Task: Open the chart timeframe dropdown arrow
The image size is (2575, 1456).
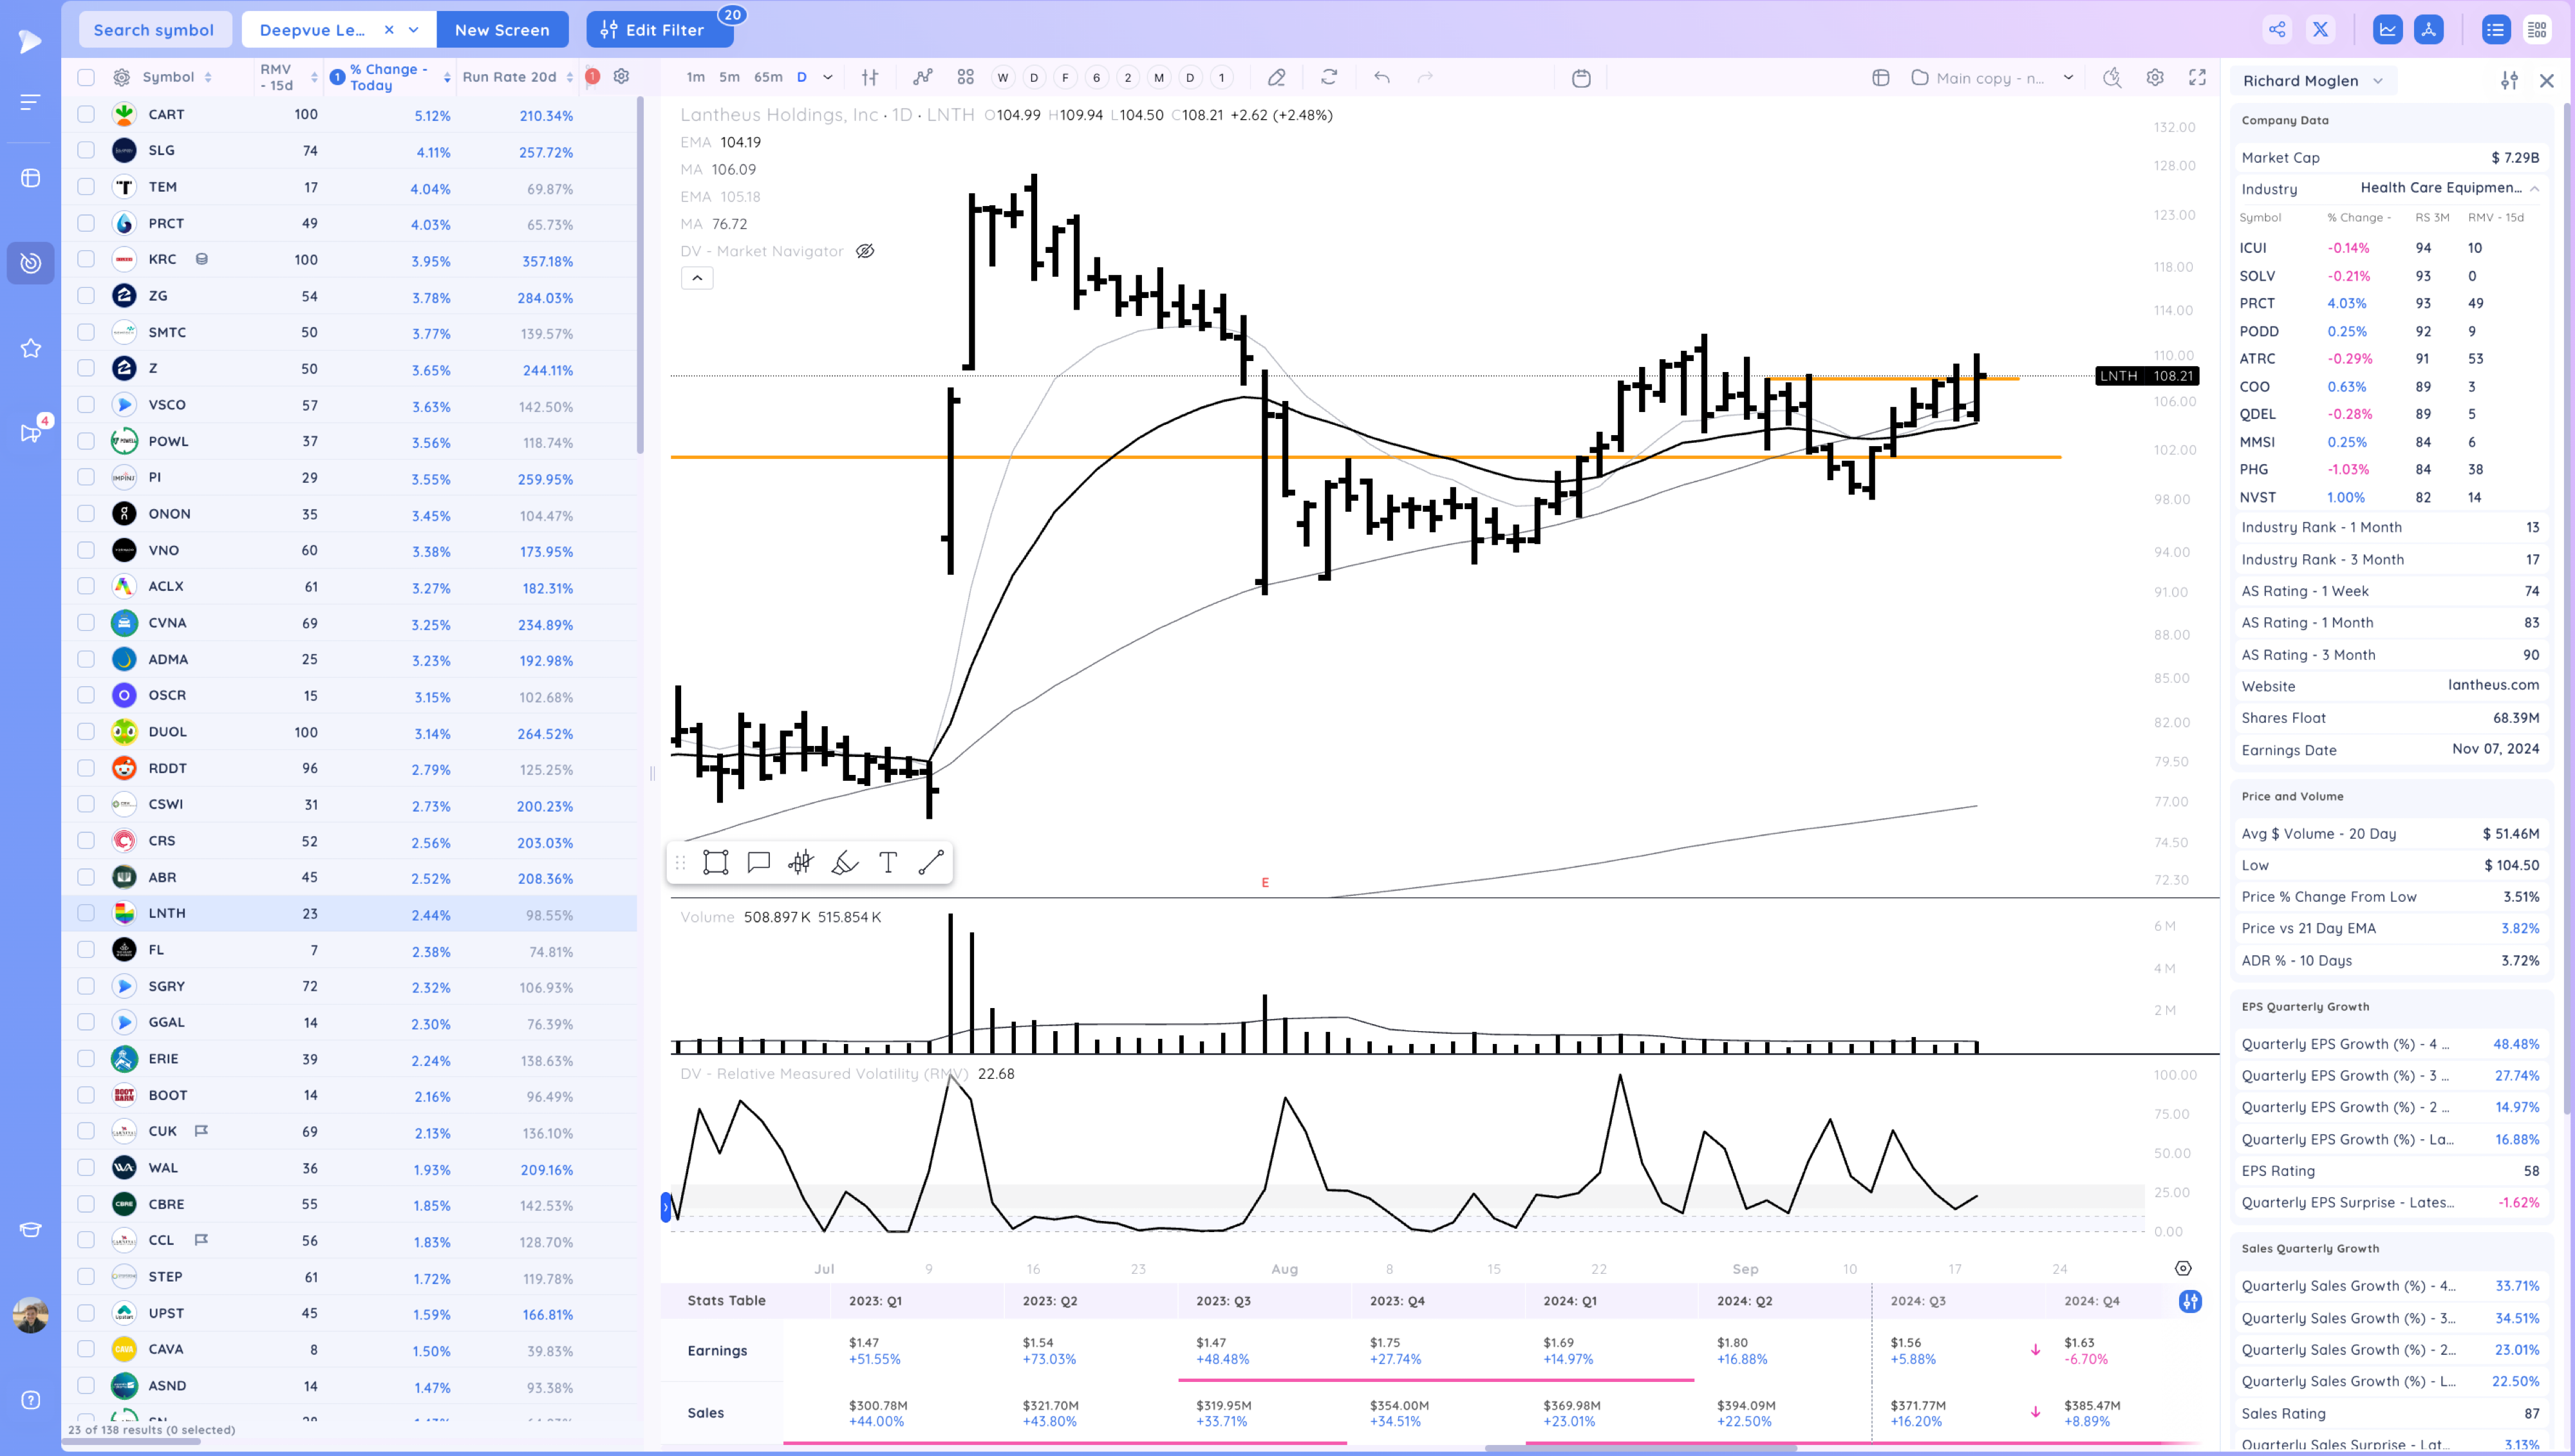Action: tap(828, 77)
